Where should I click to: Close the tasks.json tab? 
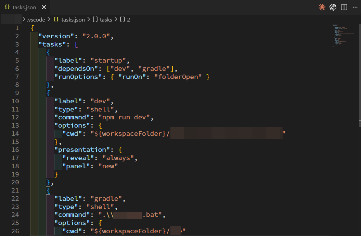click(43, 8)
